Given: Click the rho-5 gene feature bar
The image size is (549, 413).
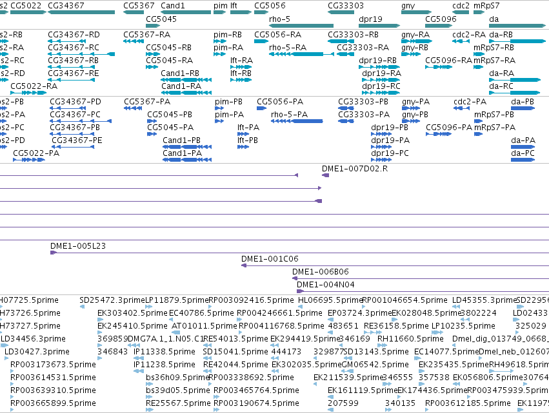Looking at the screenshot, I should click(x=301, y=26).
